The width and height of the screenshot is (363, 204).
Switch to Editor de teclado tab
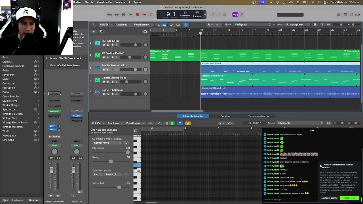tap(193, 116)
